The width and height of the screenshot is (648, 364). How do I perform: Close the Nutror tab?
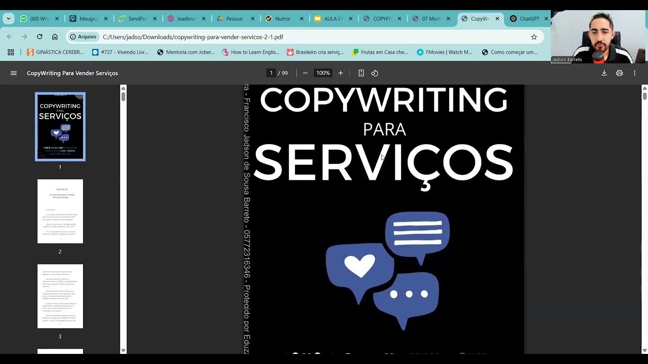coord(302,19)
